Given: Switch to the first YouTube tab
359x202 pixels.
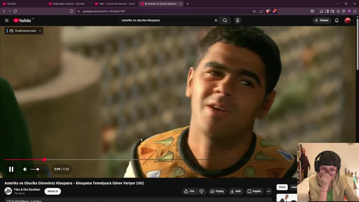Looking at the screenshot, I should (x=22, y=4).
